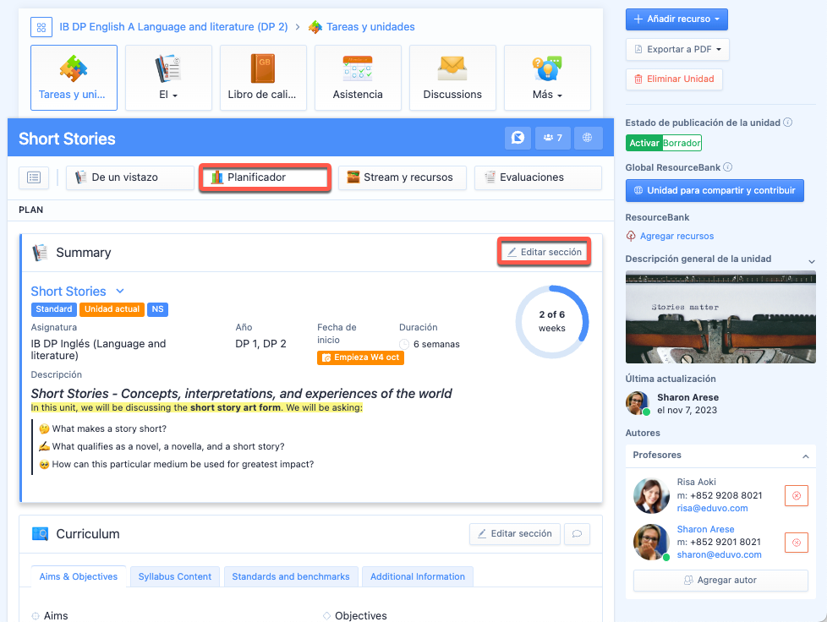
Task: Click the Agregar recursos link
Action: click(x=676, y=236)
